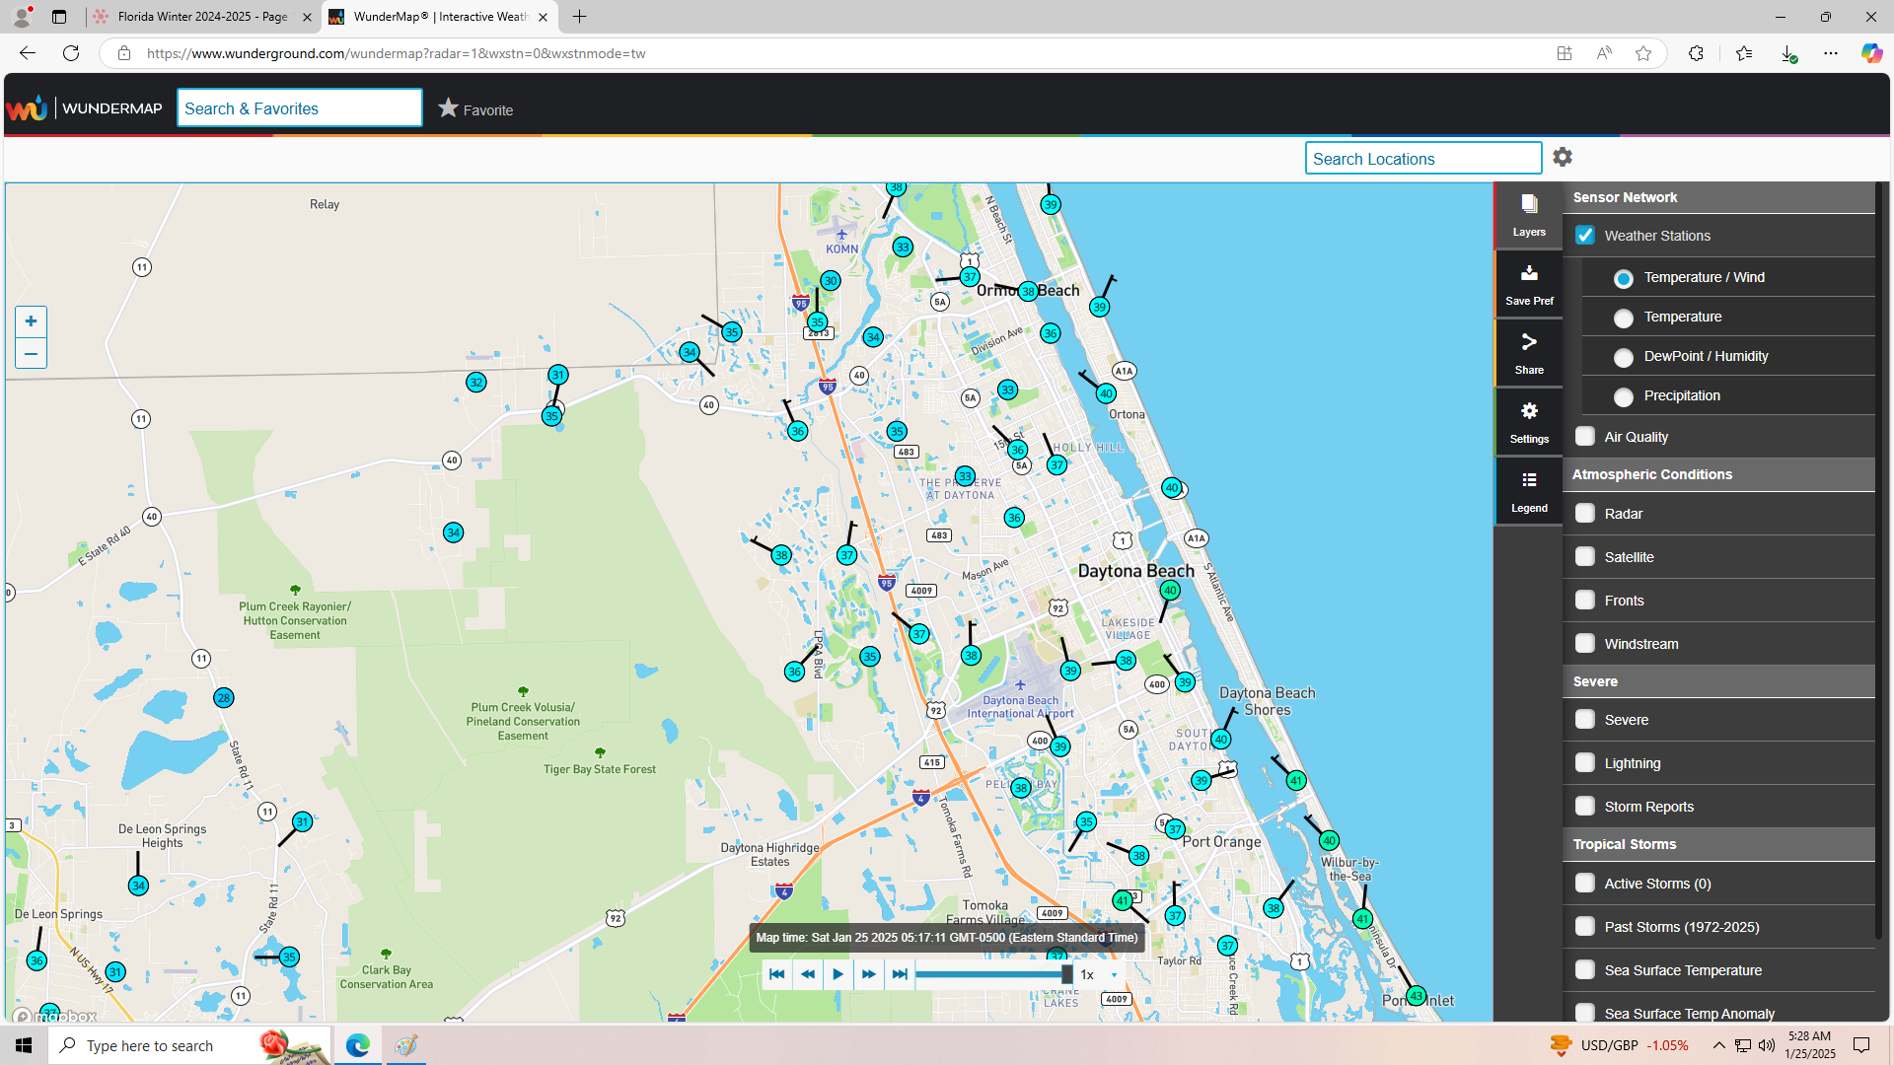Image resolution: width=1894 pixels, height=1065 pixels.
Task: Switch to Florida Winter 2024-2025 tab
Action: 202,17
